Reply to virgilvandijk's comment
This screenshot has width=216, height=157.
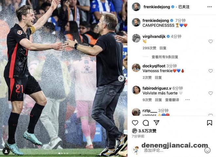point(163,48)
